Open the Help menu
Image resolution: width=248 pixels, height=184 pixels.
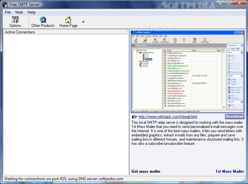(31, 12)
